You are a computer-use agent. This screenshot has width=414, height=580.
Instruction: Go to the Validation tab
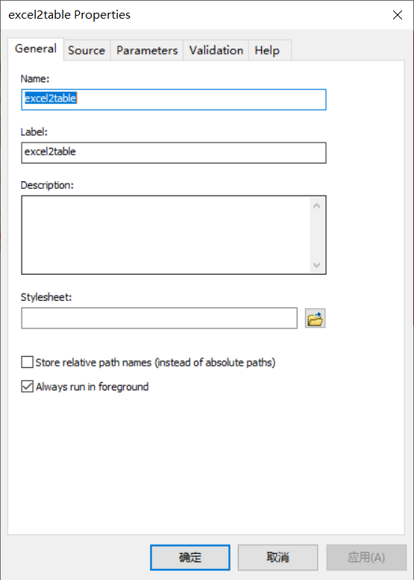click(216, 50)
